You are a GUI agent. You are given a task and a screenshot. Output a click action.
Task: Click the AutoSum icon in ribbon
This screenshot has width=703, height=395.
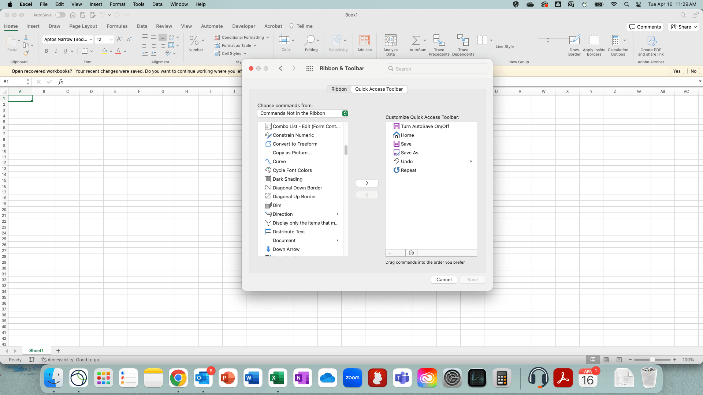click(x=416, y=40)
